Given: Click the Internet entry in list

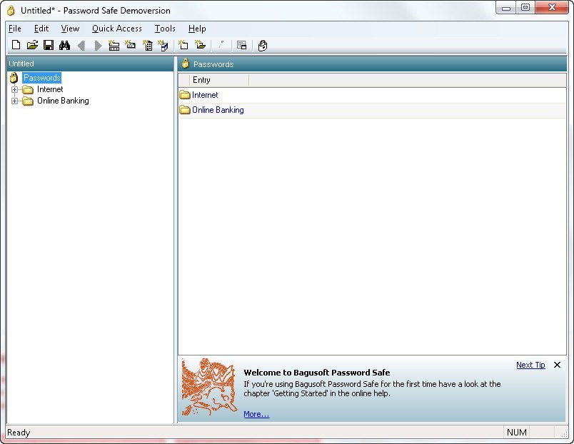Looking at the screenshot, I should [x=205, y=95].
